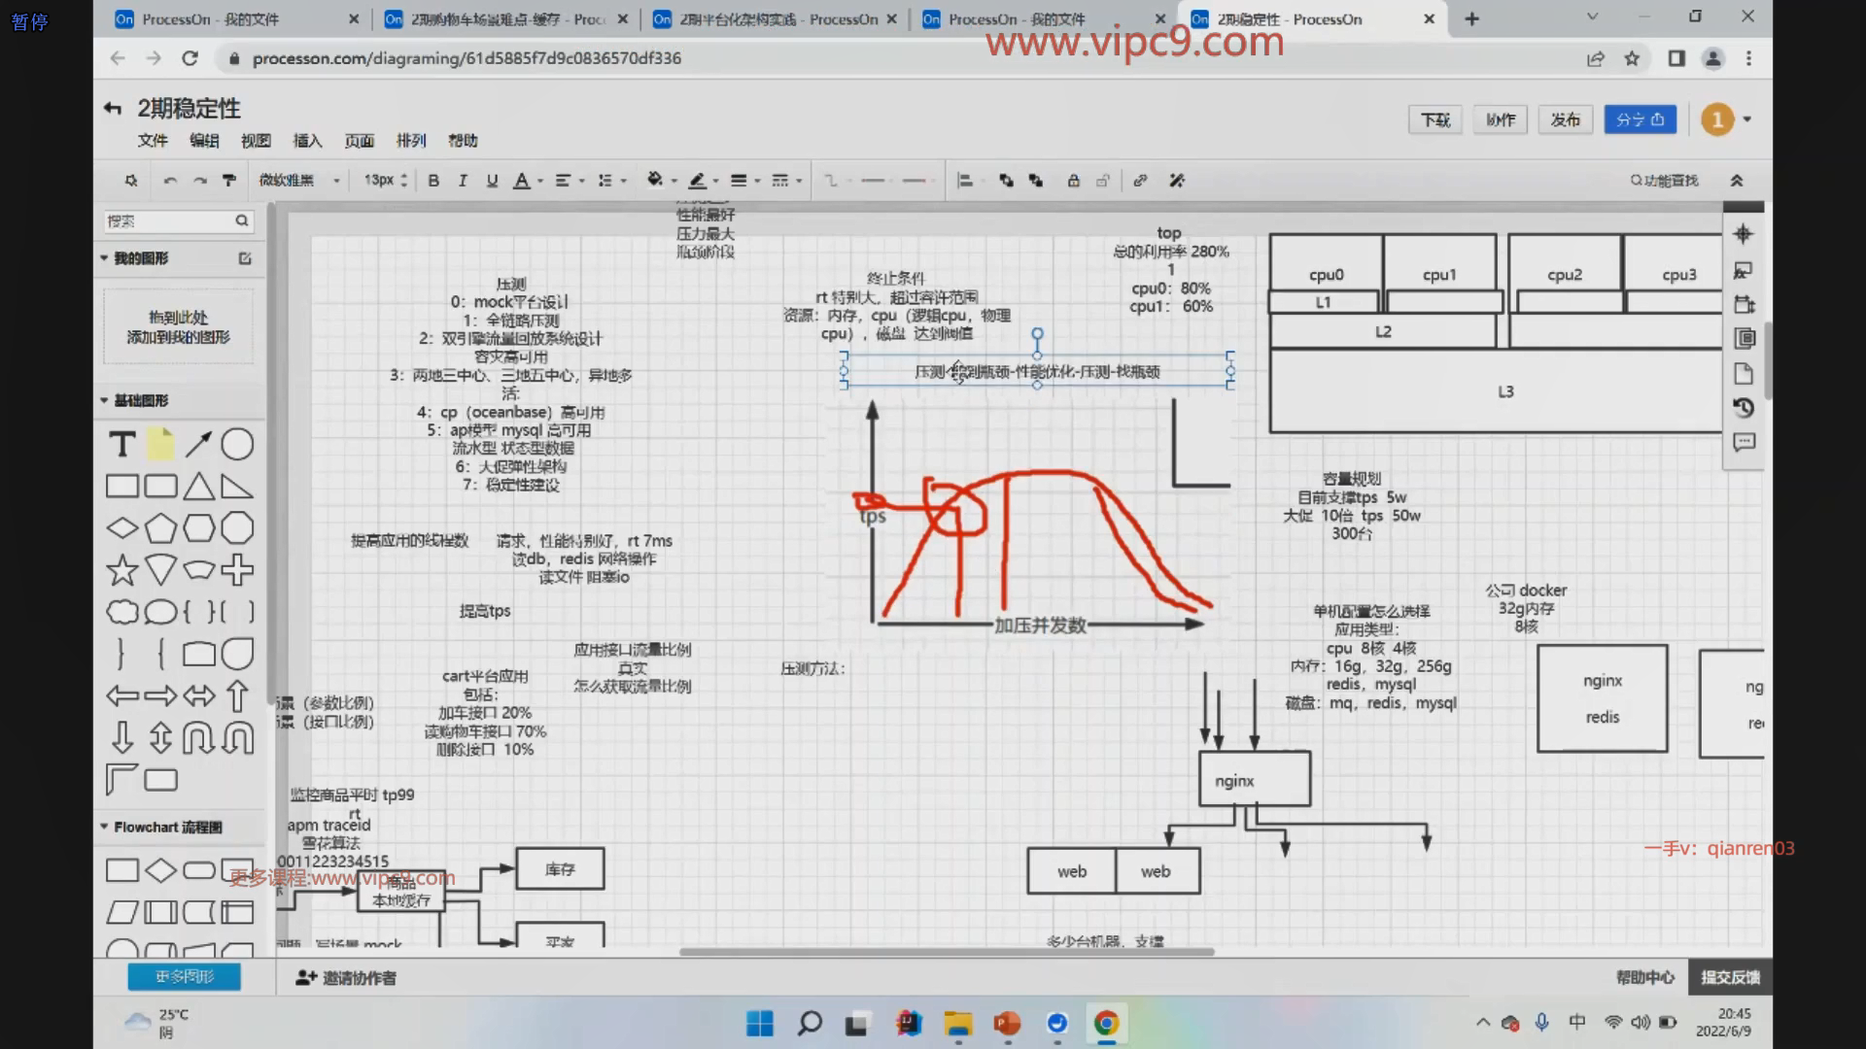Viewport: 1866px width, 1049px height.
Task: Click the navigator compass icon in the right sidebar
Action: 1744,234
